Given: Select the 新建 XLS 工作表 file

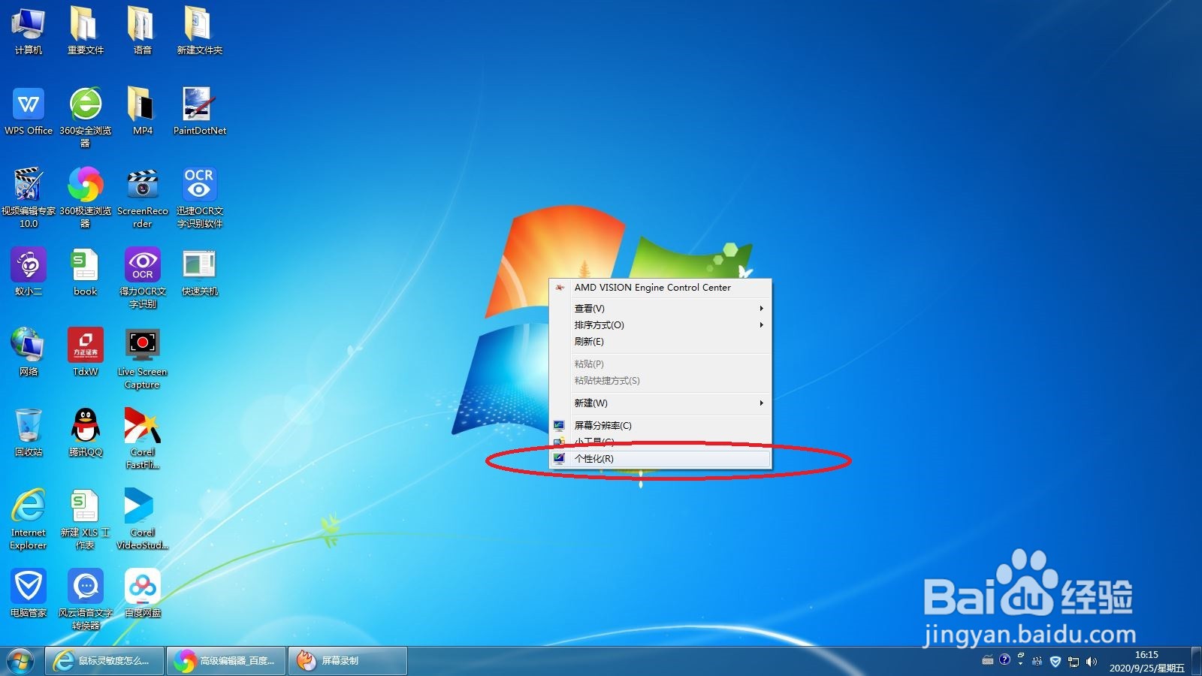Looking at the screenshot, I should [x=86, y=519].
